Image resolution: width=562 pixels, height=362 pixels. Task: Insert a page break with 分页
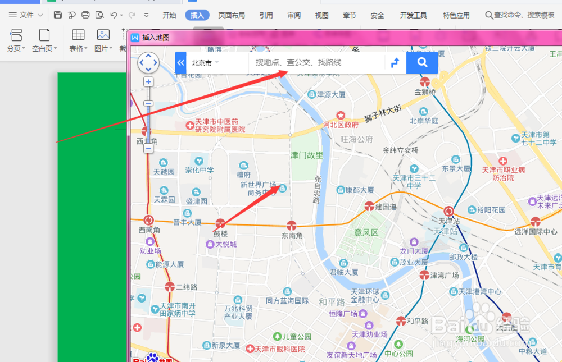pyautogui.click(x=16, y=40)
